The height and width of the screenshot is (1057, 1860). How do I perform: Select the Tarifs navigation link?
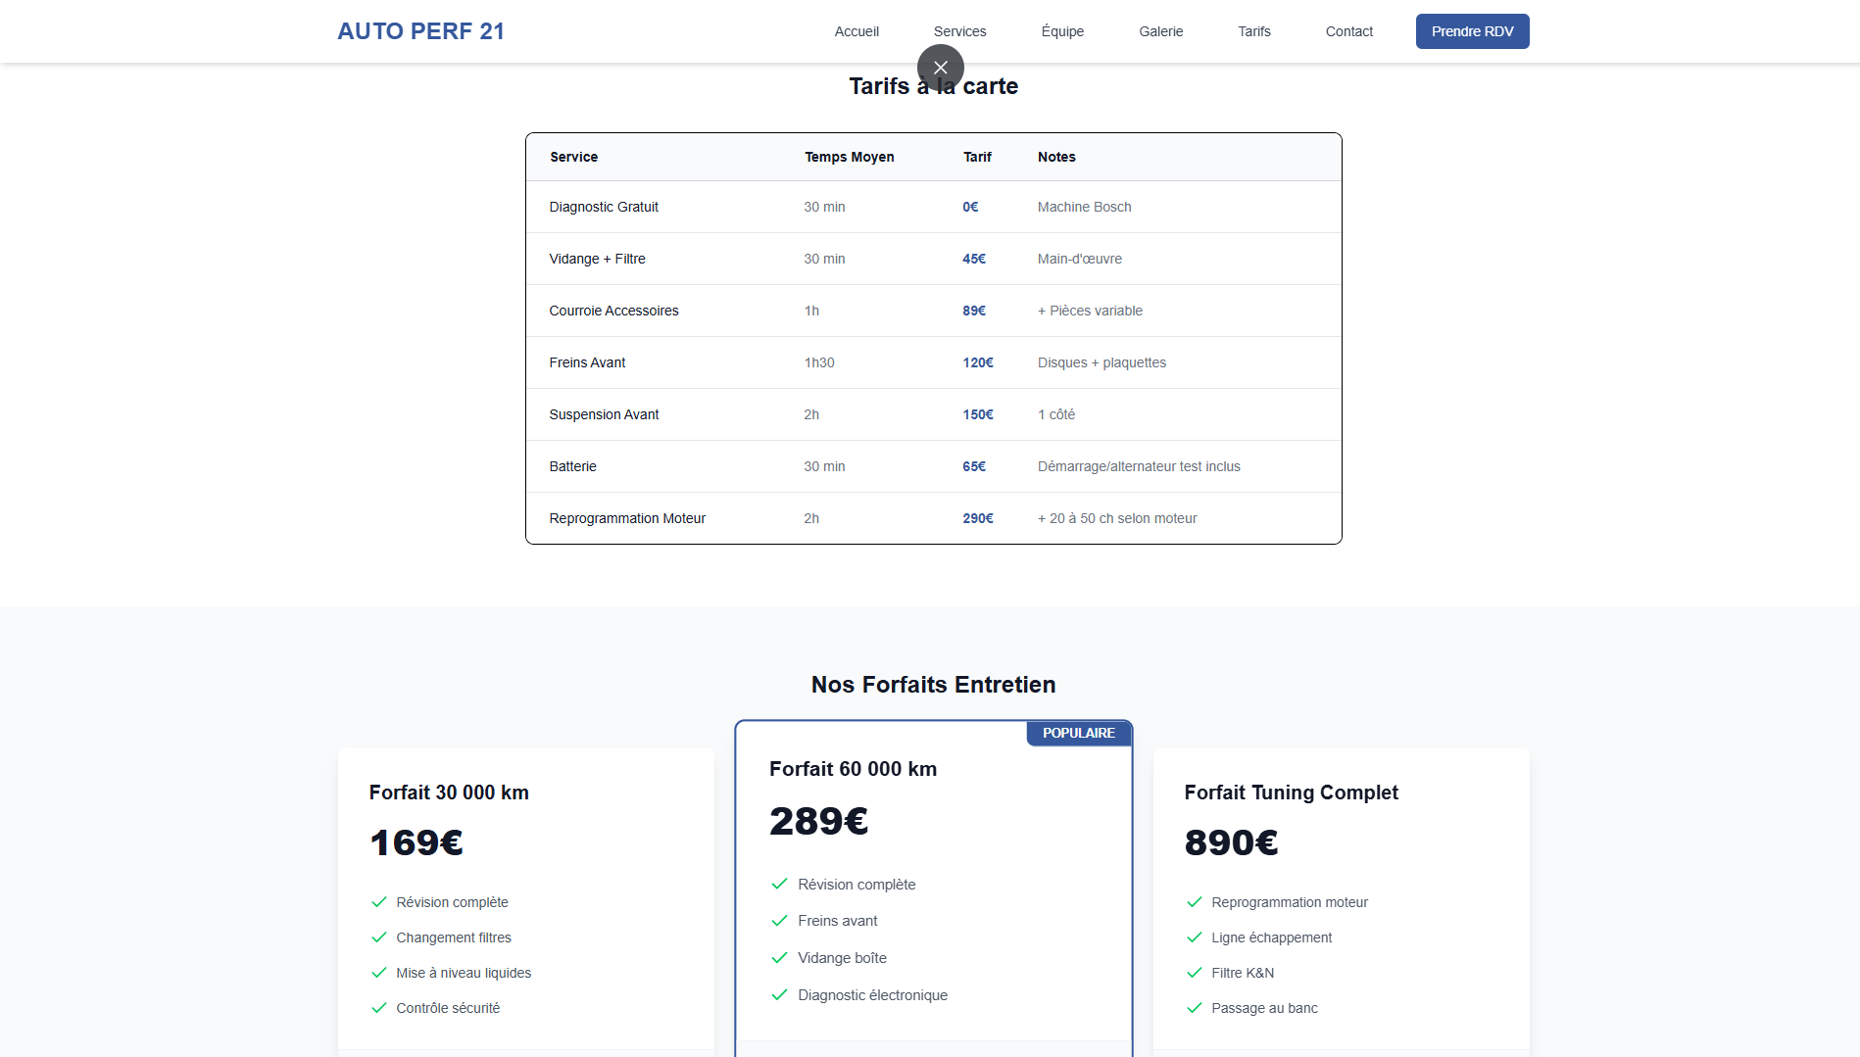click(1253, 31)
